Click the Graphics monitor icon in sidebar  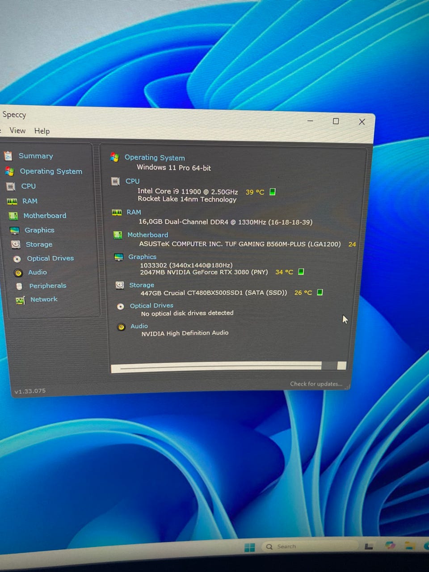[14, 230]
